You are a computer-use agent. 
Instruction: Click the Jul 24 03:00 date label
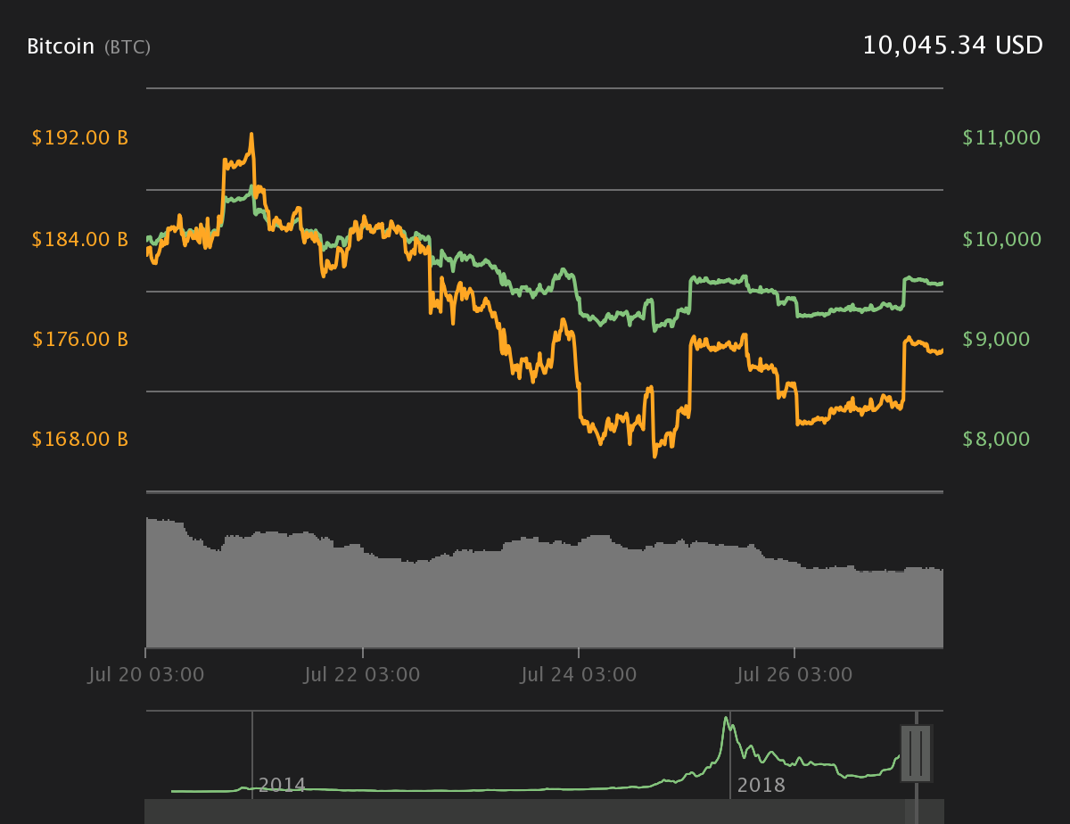click(x=579, y=675)
